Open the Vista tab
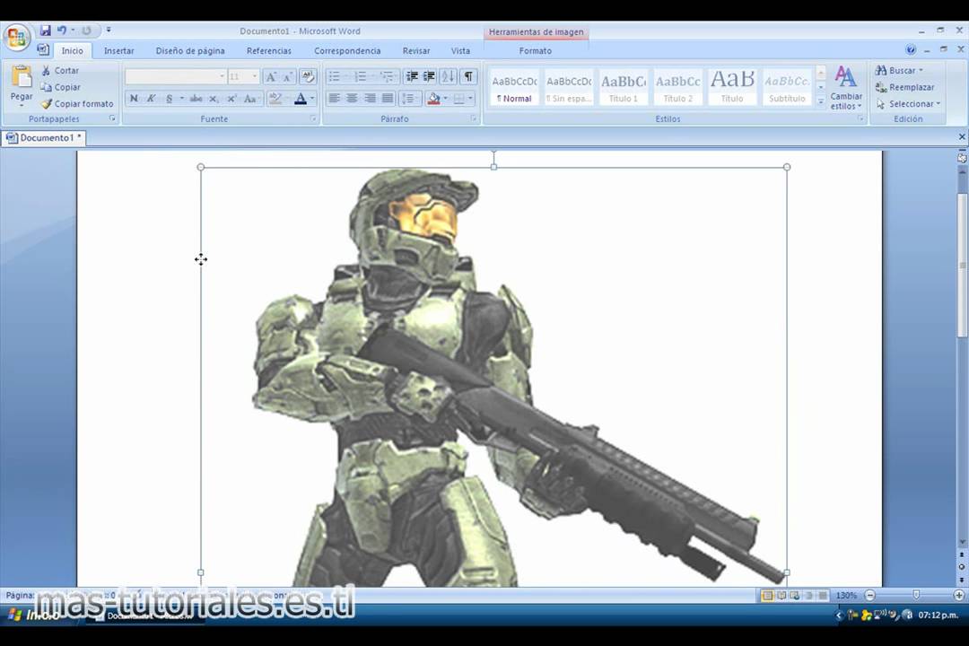 click(460, 50)
